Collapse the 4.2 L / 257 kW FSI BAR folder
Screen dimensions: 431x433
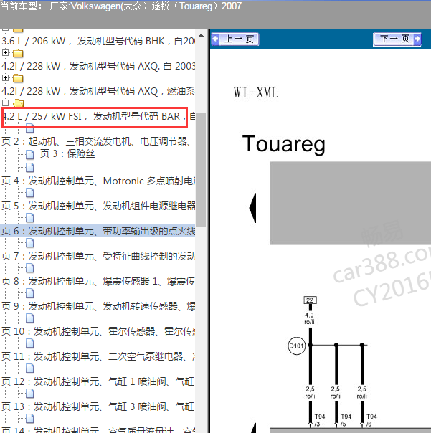point(5,103)
